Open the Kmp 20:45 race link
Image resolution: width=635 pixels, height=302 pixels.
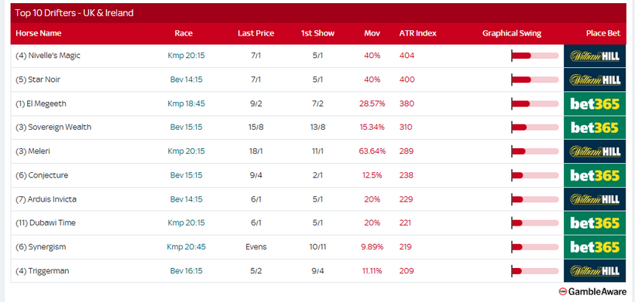(x=187, y=246)
